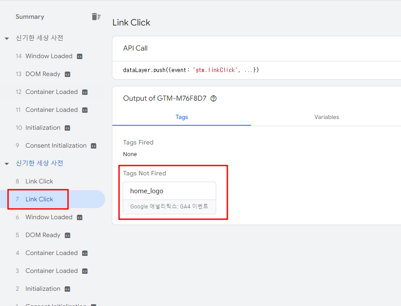Viewport: 401px width, 306px height.
Task: Select event 13 DOM Ready
Action: 52,74
